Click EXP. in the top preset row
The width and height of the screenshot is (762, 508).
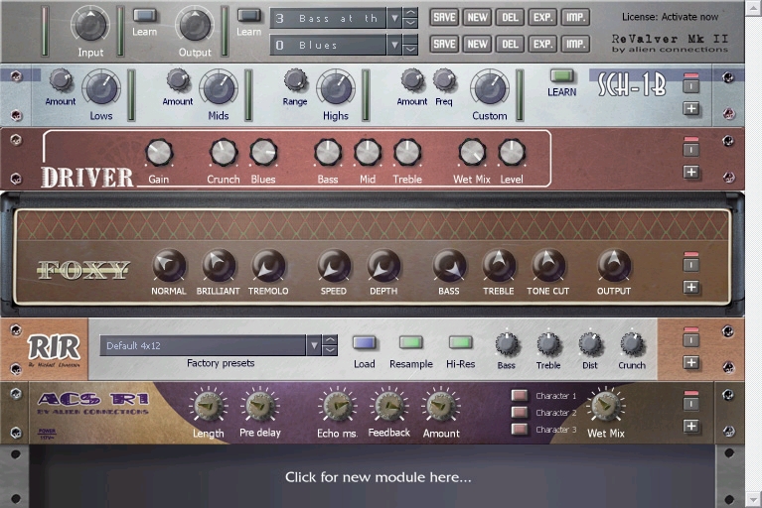(x=542, y=18)
